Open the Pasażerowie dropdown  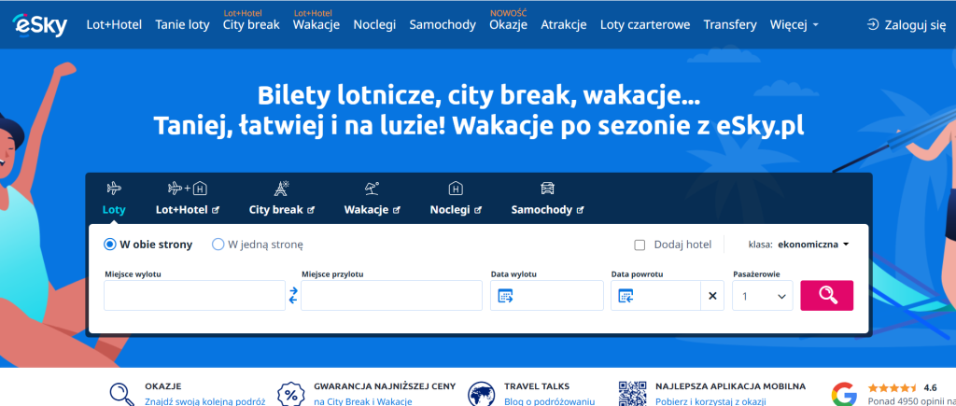coord(763,296)
